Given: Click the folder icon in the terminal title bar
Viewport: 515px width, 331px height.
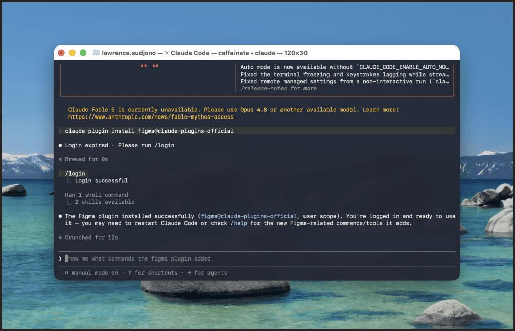Looking at the screenshot, I should (96, 53).
